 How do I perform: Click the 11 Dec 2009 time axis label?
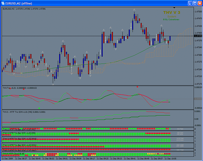(x=7, y=158)
